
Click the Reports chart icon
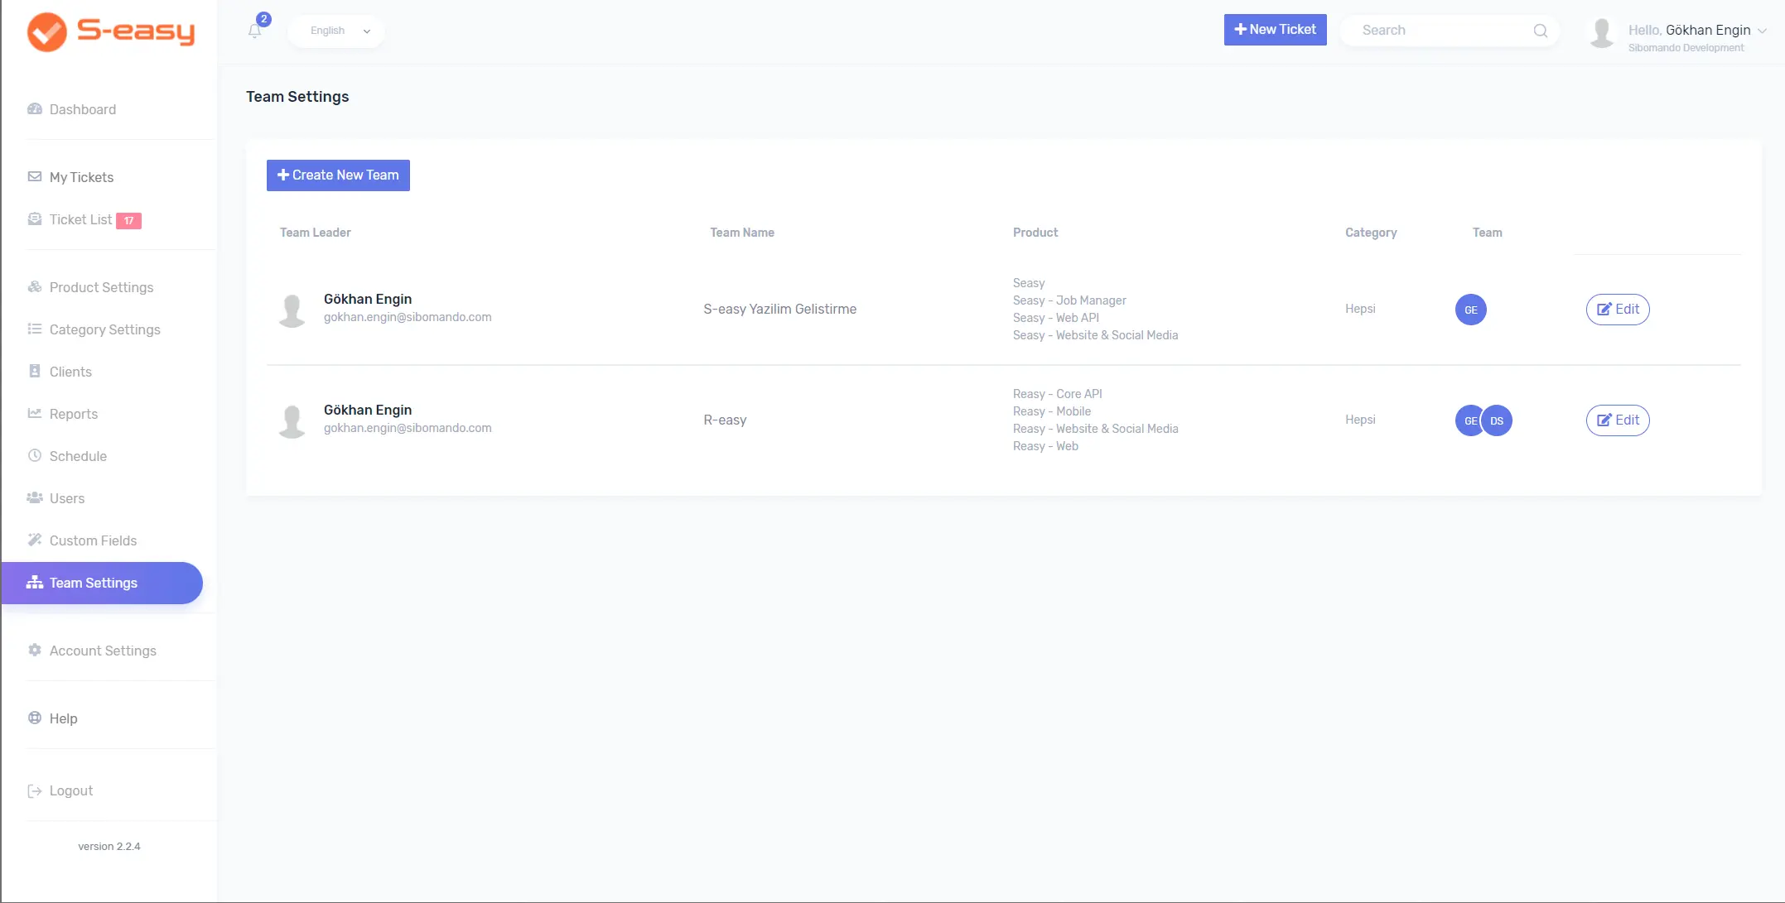35,413
